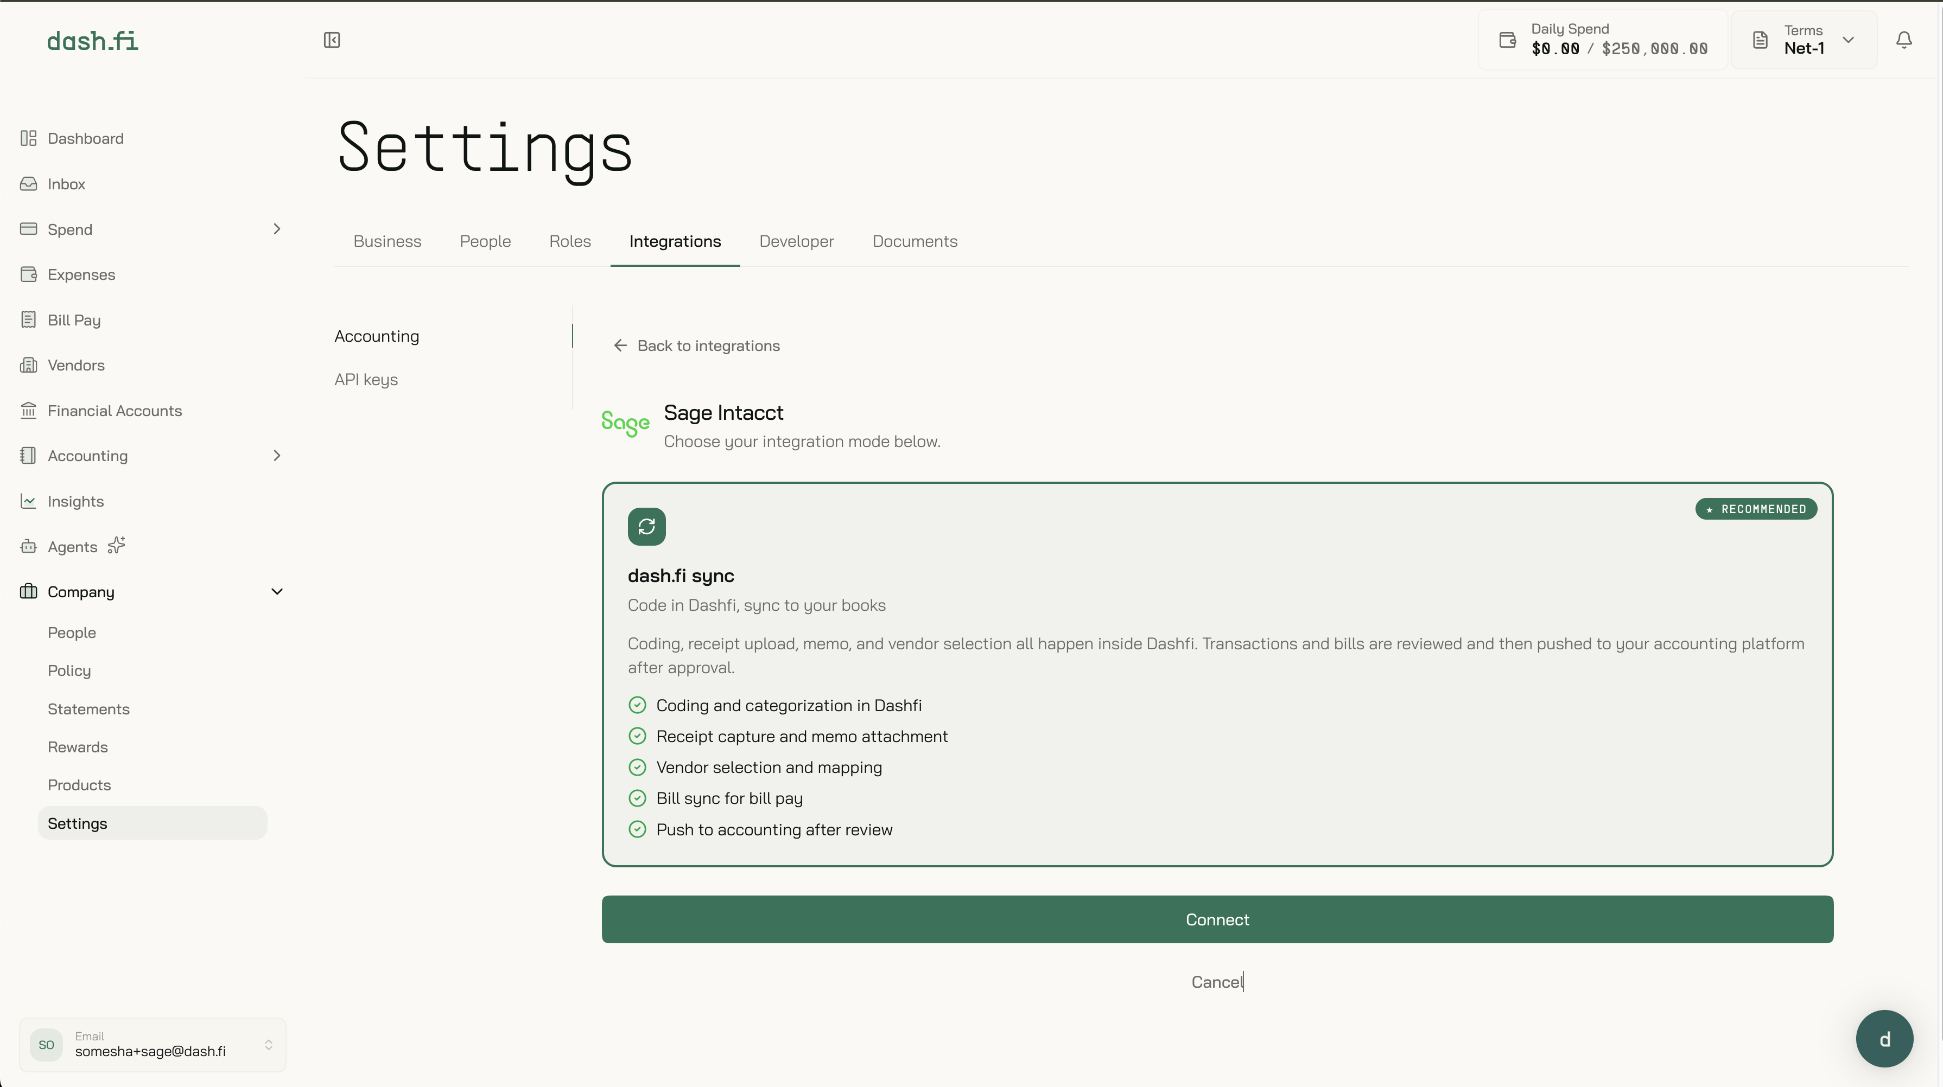This screenshot has height=1087, width=1943.
Task: Click the Accounting ledger icon in sidebar
Action: tap(29, 456)
